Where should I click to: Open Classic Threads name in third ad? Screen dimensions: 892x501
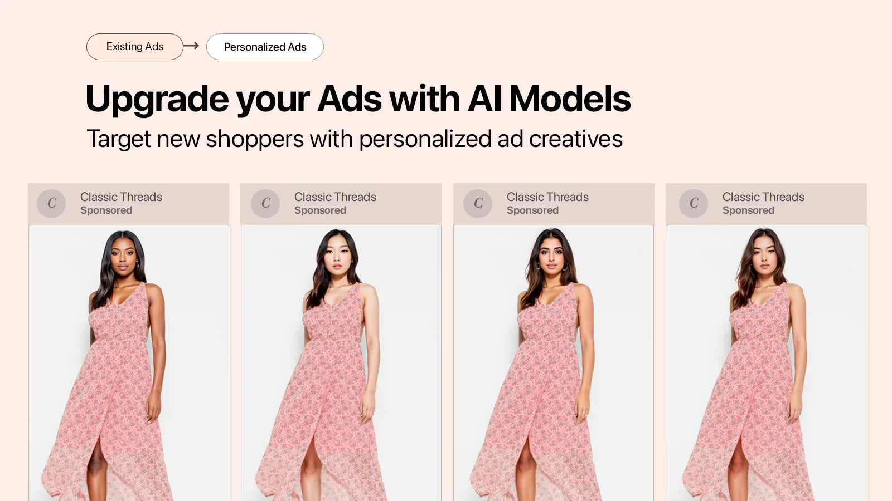tap(547, 197)
